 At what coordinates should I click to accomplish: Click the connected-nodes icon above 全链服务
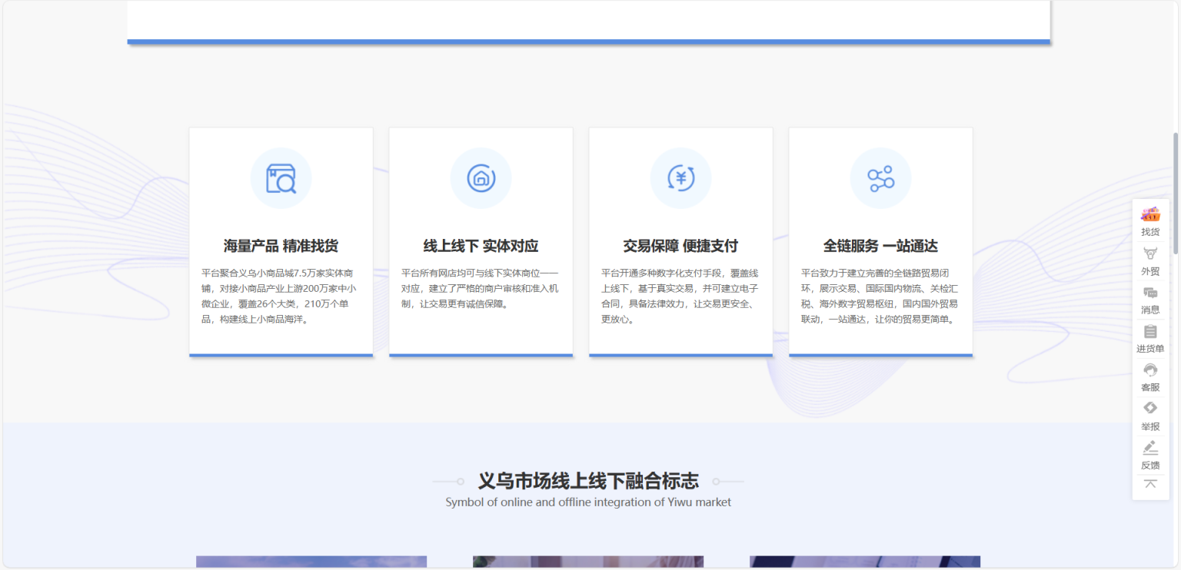(880, 178)
